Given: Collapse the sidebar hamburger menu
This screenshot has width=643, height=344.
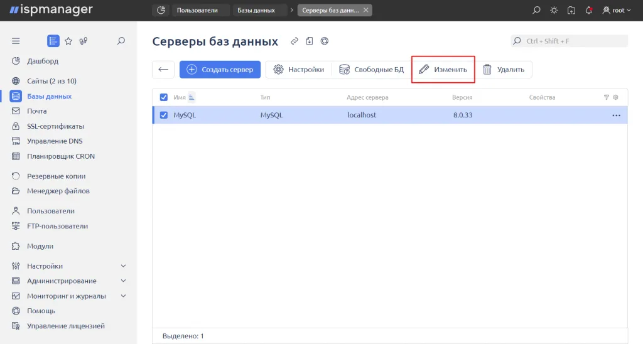Looking at the screenshot, I should (x=16, y=41).
